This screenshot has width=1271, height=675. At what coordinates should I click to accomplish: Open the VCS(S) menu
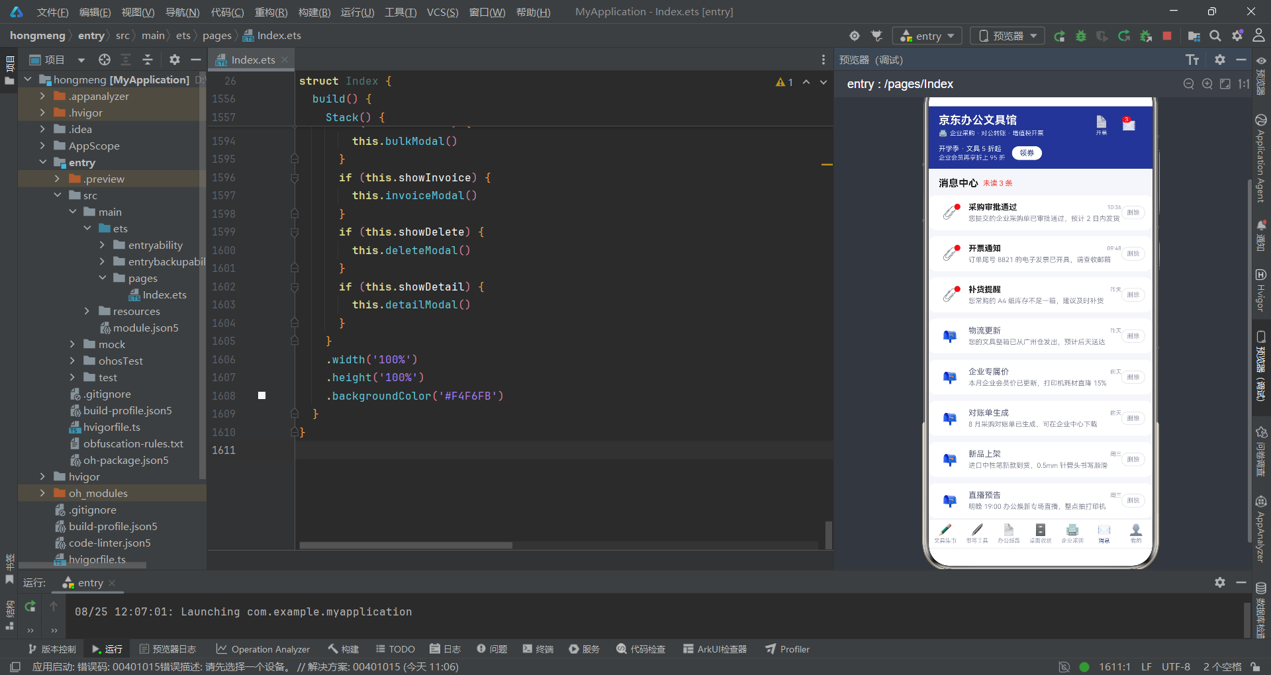click(442, 12)
